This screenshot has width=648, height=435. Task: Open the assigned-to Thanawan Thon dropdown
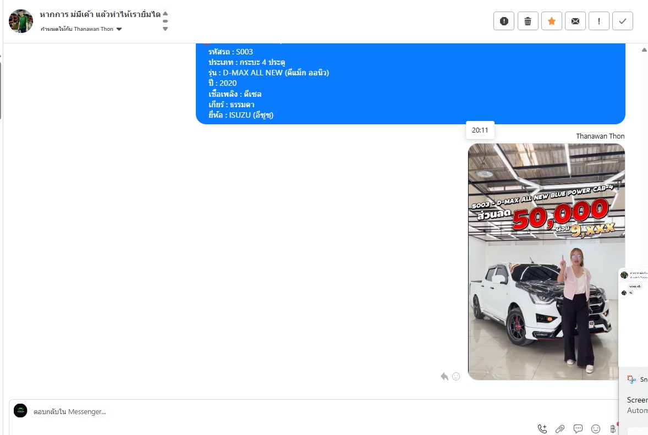(x=81, y=29)
